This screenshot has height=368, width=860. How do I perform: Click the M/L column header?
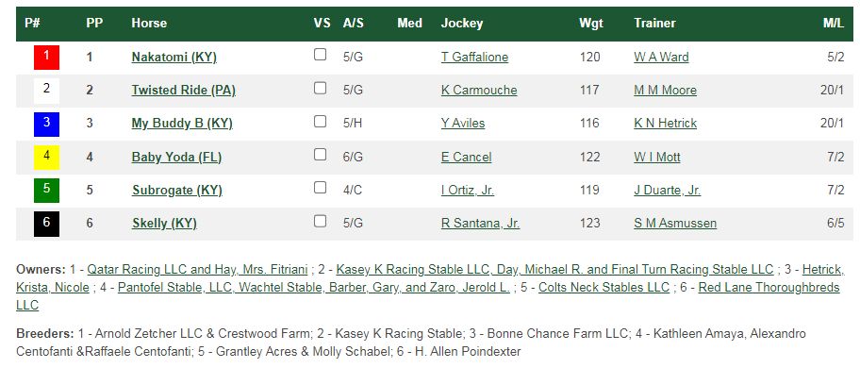[x=834, y=23]
